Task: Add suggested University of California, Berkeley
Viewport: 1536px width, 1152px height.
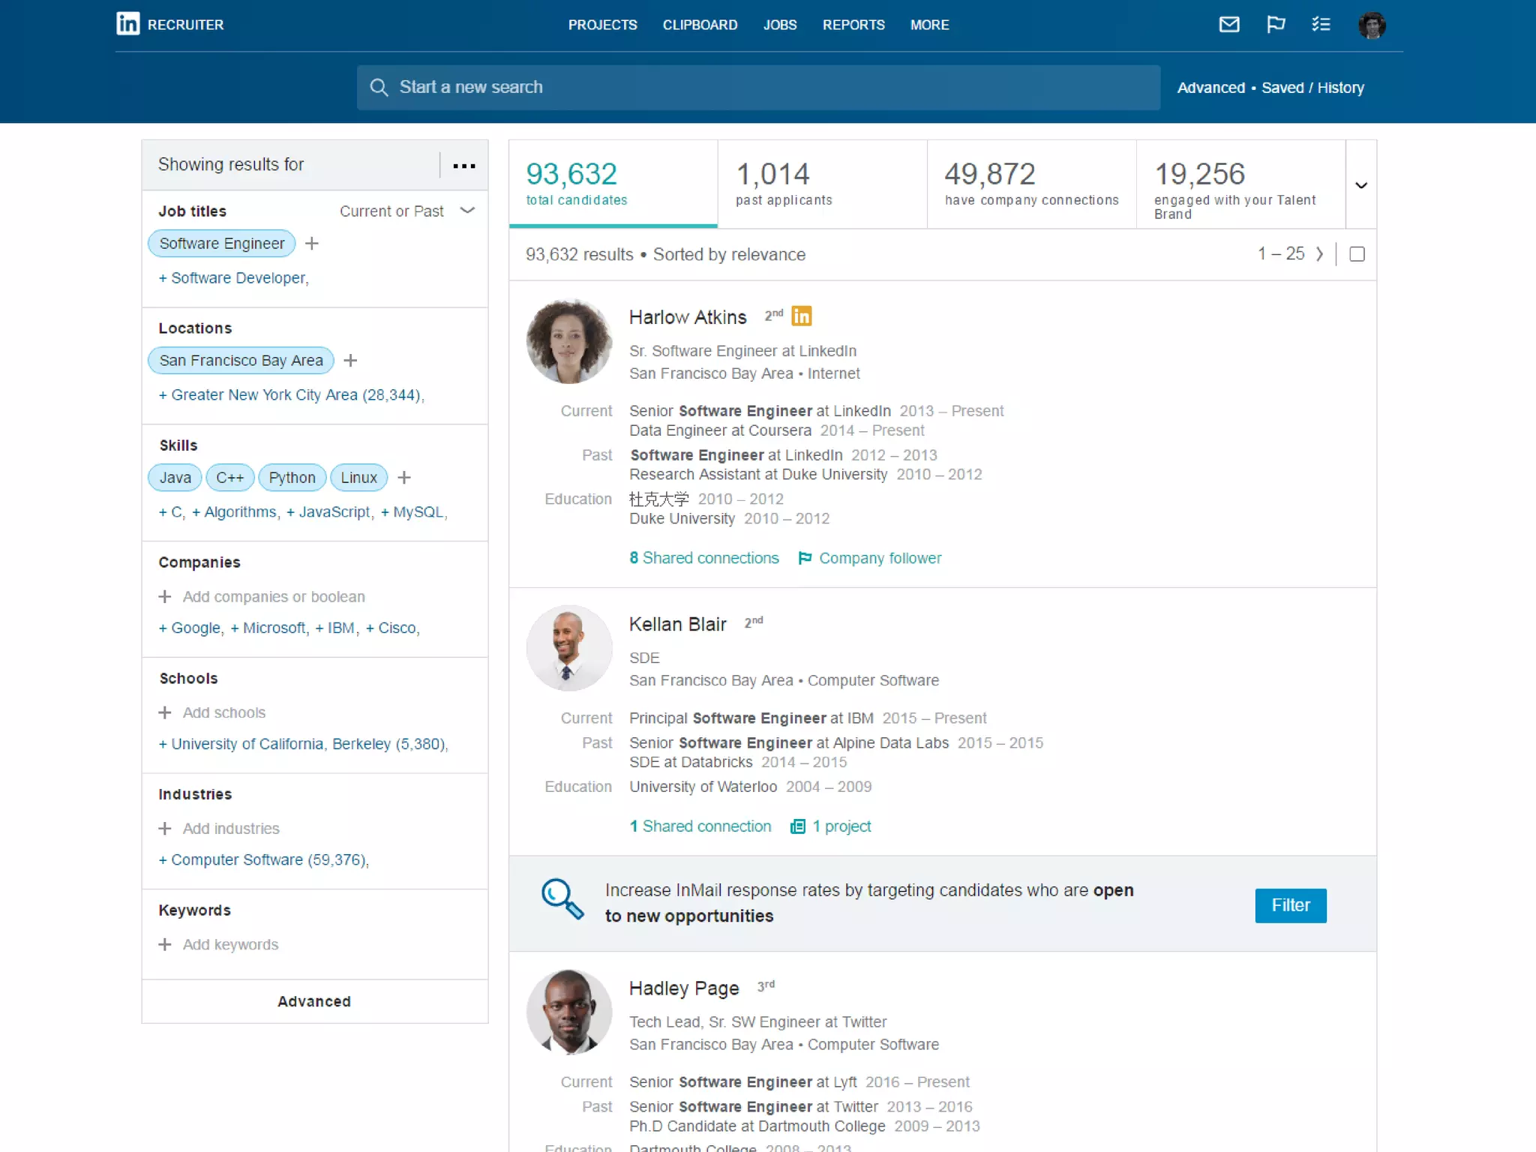Action: tap(303, 743)
